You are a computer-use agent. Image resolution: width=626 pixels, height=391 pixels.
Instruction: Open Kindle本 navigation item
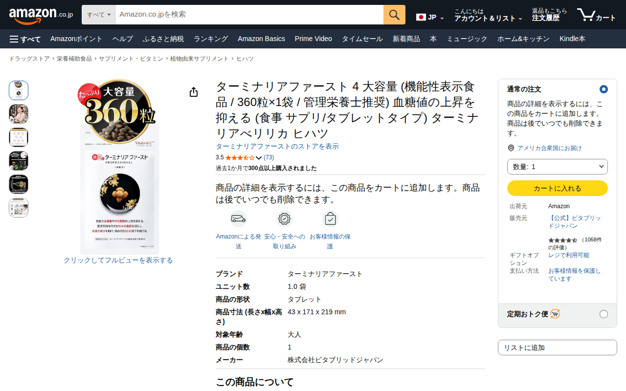(x=572, y=39)
